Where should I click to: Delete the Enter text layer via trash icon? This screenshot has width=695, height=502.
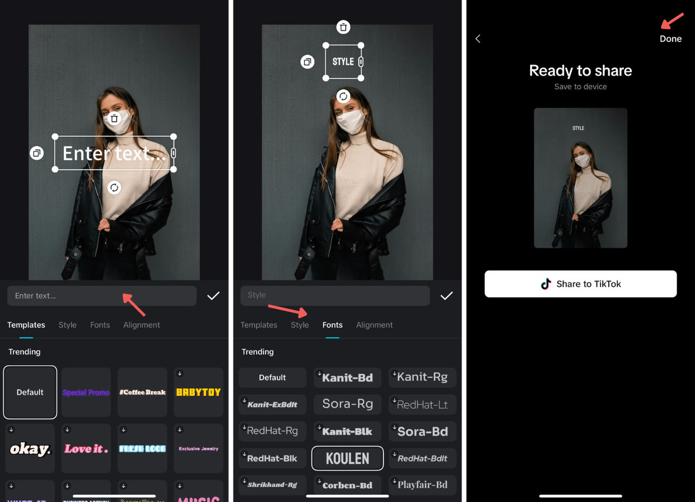coord(115,118)
